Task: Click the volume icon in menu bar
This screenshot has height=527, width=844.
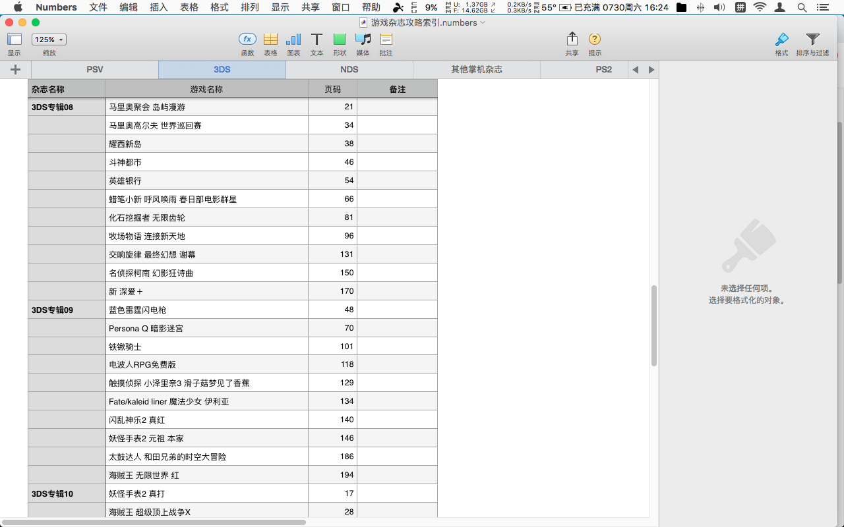Action: tap(719, 8)
